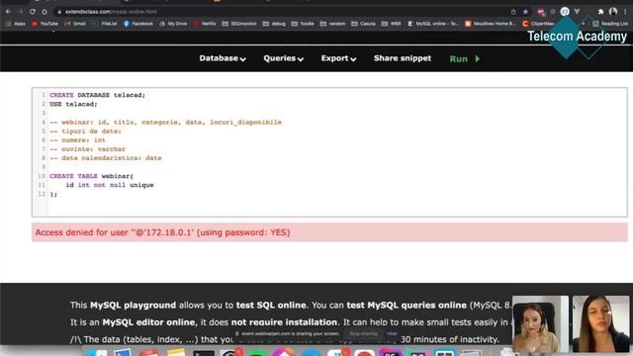Image resolution: width=633 pixels, height=356 pixels.
Task: Open the Netflix bookmark
Action: 205,24
